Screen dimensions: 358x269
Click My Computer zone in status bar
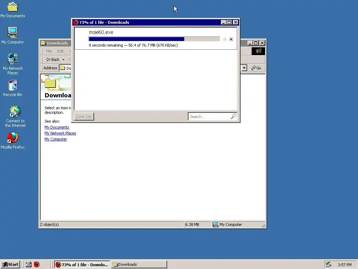[238, 225]
